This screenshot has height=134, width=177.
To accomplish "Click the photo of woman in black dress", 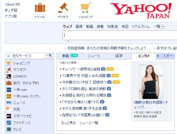I will [x=151, y=81].
